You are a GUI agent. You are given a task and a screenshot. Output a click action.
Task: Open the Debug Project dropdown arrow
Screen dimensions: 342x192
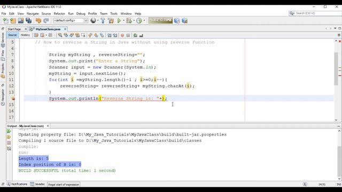point(134,20)
